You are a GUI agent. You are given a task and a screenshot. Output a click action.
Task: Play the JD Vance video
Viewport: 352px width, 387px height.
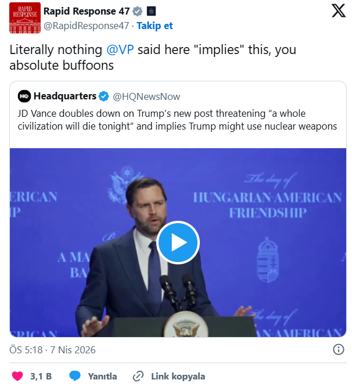pyautogui.click(x=178, y=242)
